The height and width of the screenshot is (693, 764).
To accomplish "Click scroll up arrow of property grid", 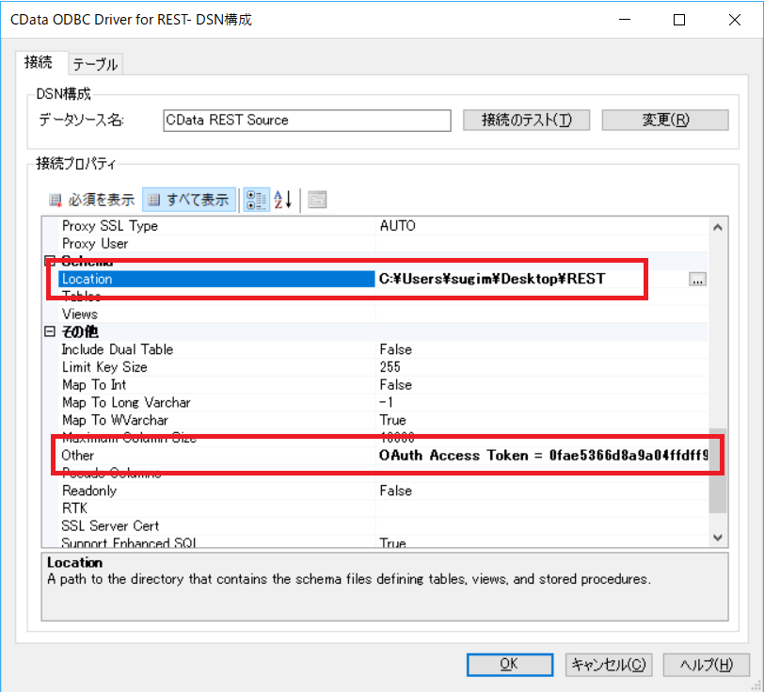I will tap(717, 227).
